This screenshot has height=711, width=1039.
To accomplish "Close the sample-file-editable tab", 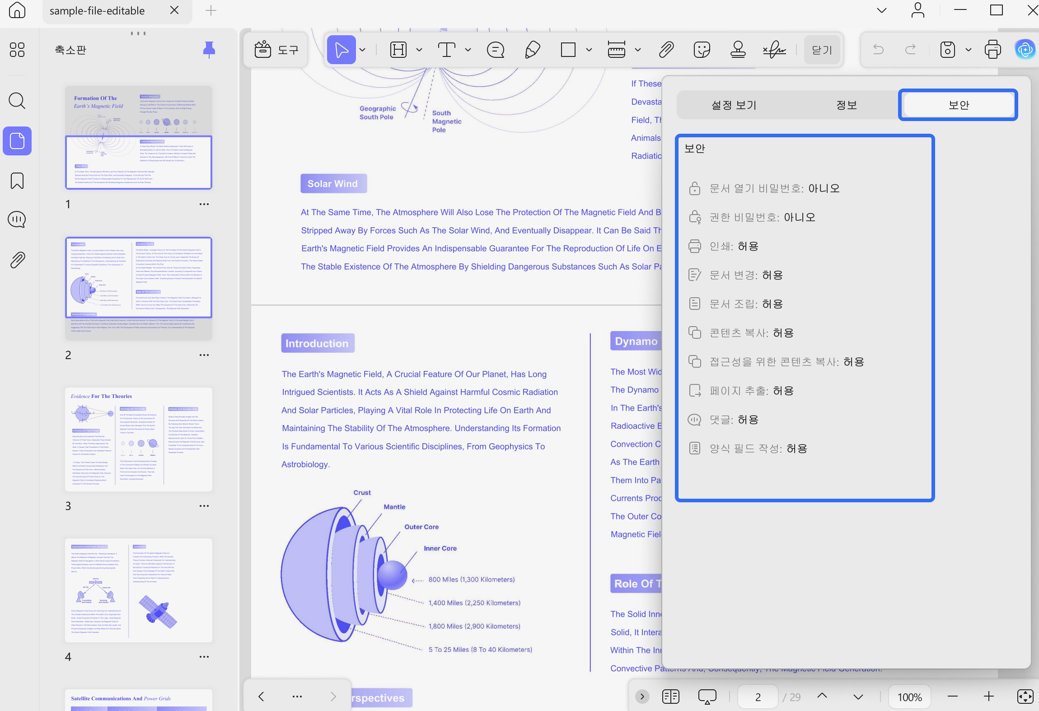I will 174,10.
